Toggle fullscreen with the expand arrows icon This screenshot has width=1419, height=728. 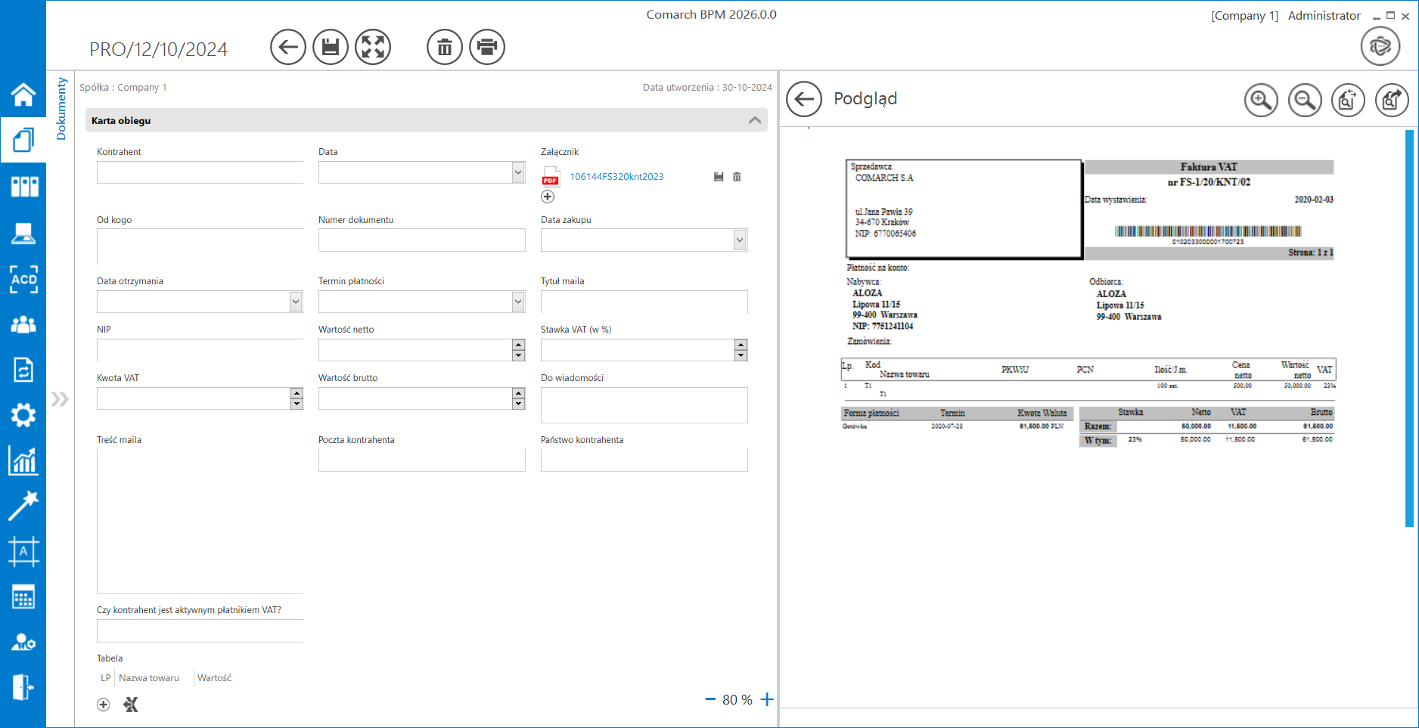point(373,47)
